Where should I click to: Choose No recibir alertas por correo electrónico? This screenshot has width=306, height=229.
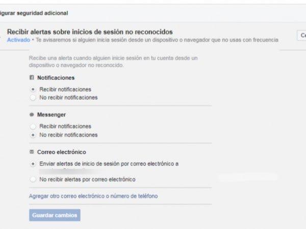[x=33, y=179]
